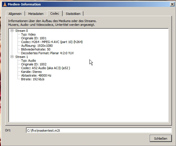
Task: Click the VLC cone icon in title bar
Action: tap(5, 4)
